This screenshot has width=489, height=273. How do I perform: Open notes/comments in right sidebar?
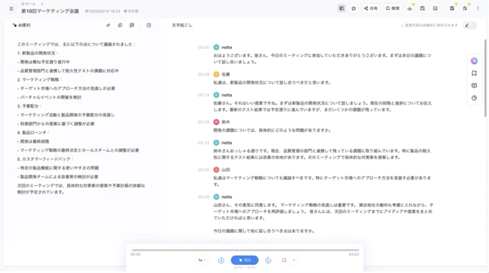pos(474,86)
